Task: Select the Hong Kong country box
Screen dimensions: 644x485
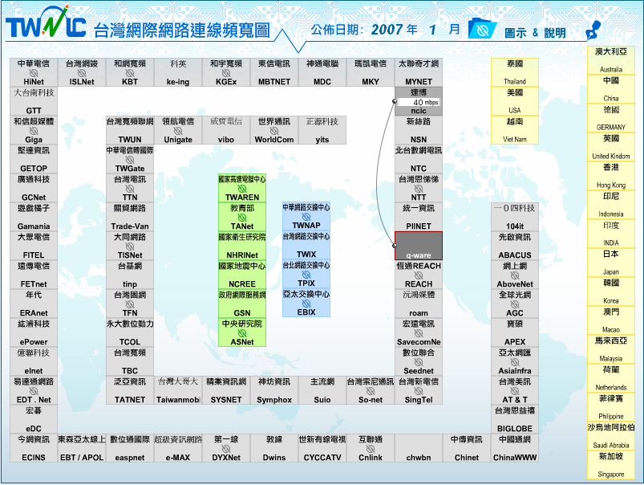Action: pos(611,176)
